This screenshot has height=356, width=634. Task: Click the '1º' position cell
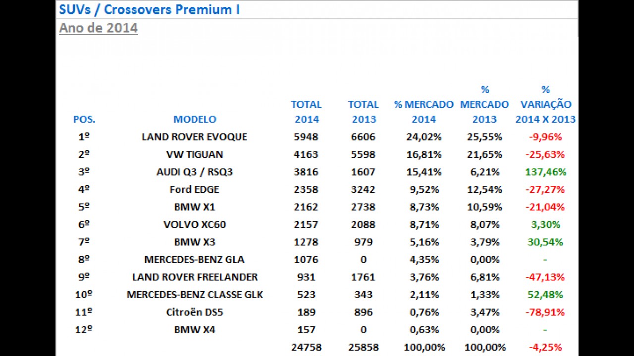point(84,137)
